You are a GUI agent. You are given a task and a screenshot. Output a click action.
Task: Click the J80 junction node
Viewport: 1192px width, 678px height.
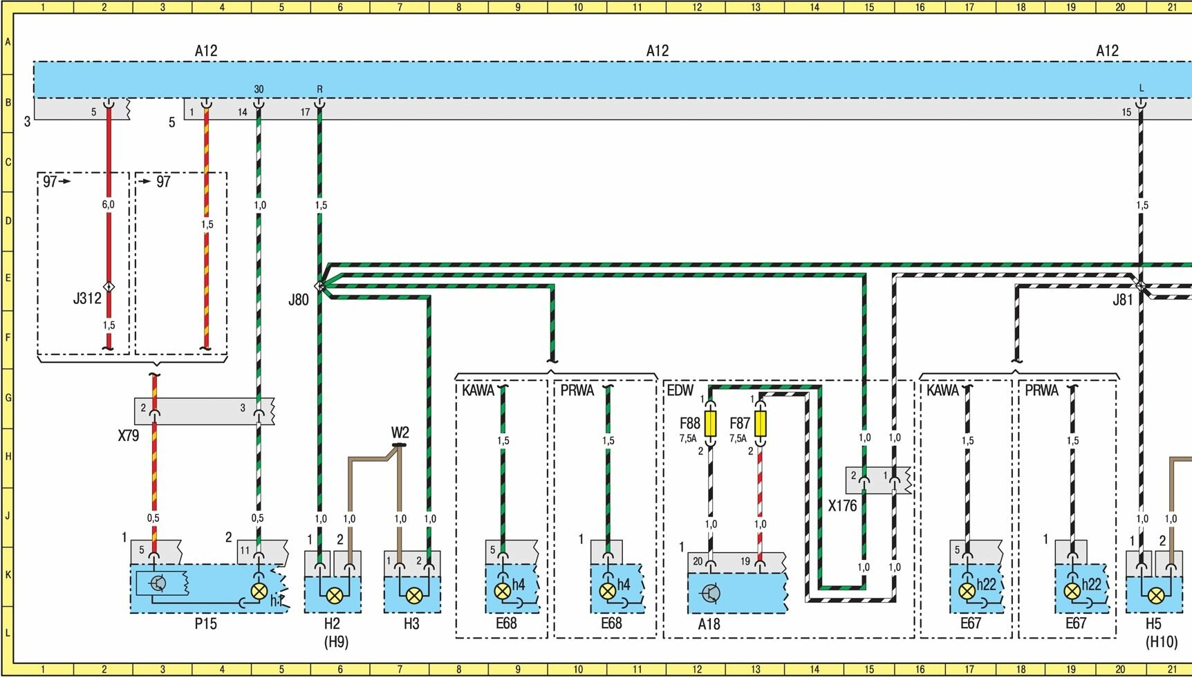pyautogui.click(x=319, y=285)
